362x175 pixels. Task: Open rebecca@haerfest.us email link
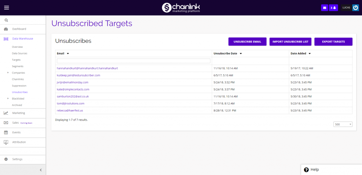pyautogui.click(x=70, y=111)
